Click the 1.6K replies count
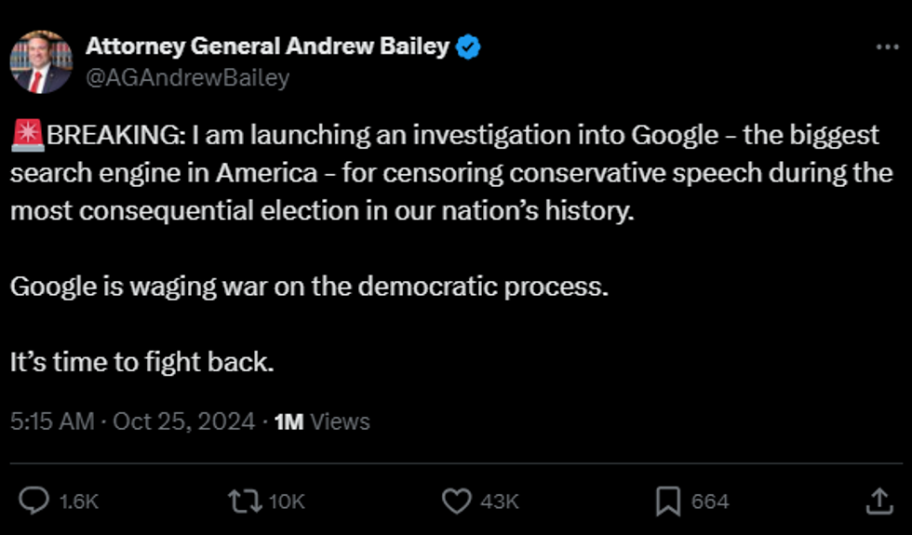912x535 pixels. pyautogui.click(x=78, y=502)
